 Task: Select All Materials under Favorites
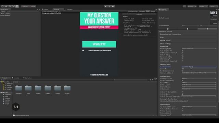[x=8, y=84]
